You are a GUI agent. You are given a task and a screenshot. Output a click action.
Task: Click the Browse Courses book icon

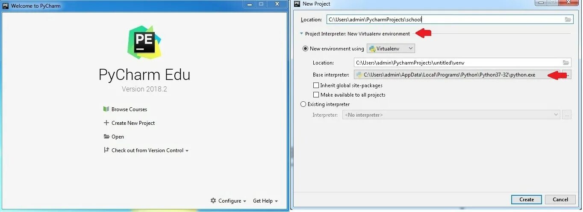[x=106, y=109]
